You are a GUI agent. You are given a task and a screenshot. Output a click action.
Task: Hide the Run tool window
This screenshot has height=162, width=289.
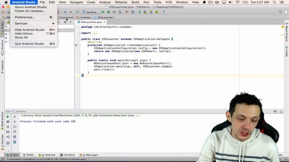[281, 111]
